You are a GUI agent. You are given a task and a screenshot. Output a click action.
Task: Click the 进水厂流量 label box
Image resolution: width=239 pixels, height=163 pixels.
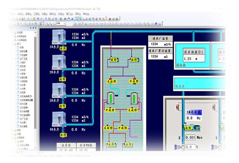(160, 38)
